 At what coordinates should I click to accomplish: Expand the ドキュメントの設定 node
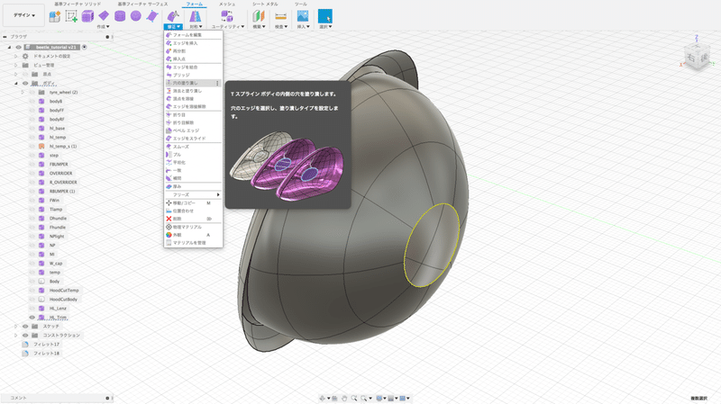[x=15, y=56]
